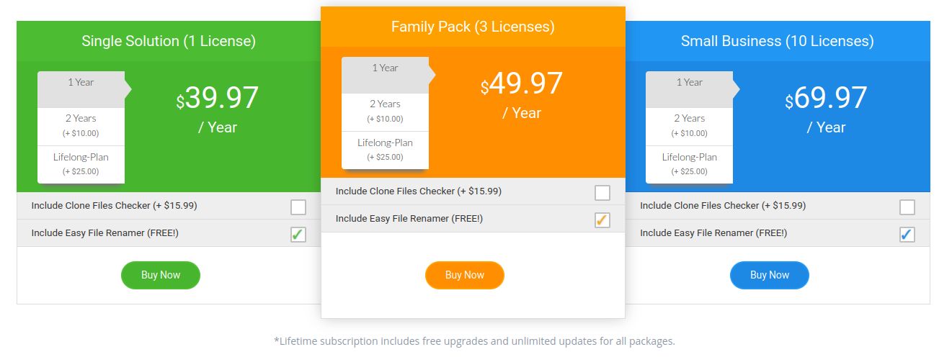Image resolution: width=952 pixels, height=357 pixels.
Task: Toggle Easy File Renamer checkbox in Family Pack
Action: click(602, 220)
